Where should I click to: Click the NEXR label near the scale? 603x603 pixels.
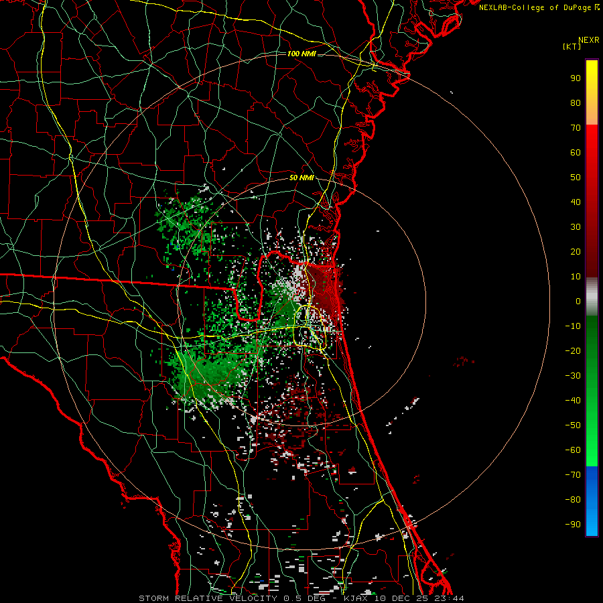pos(588,40)
